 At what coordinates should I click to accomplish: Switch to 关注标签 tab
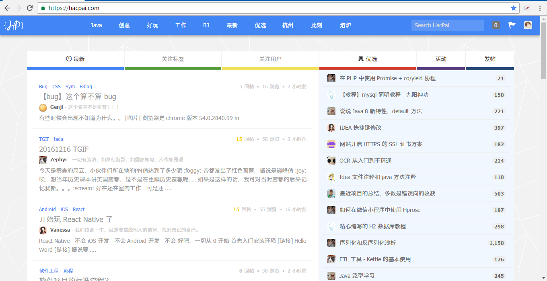[x=173, y=59]
